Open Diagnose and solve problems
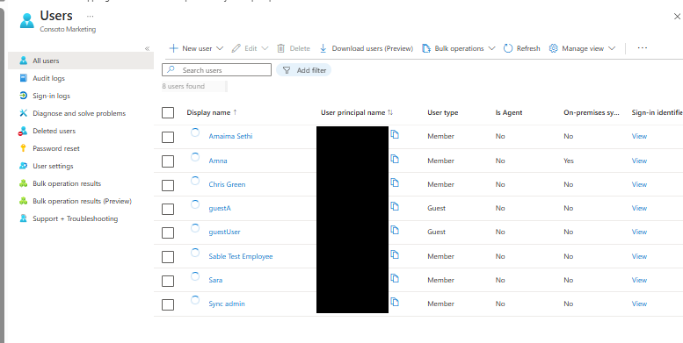Screen dimensions: 683x343 coord(81,113)
